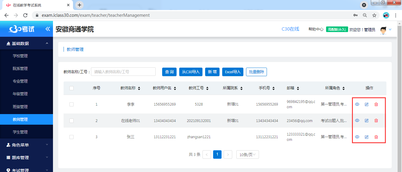This screenshot has height=172, width=402.
Task: Delete teacher 李李 record
Action: [376, 104]
